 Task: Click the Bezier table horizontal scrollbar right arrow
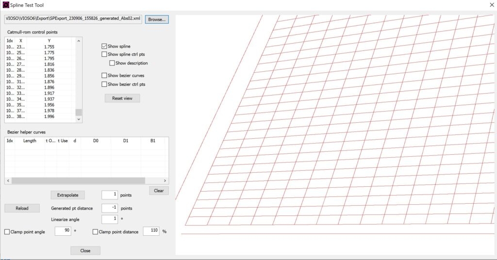point(166,180)
